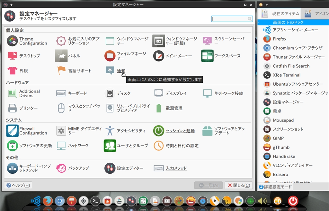Open ワークスペース settings

[221, 56]
